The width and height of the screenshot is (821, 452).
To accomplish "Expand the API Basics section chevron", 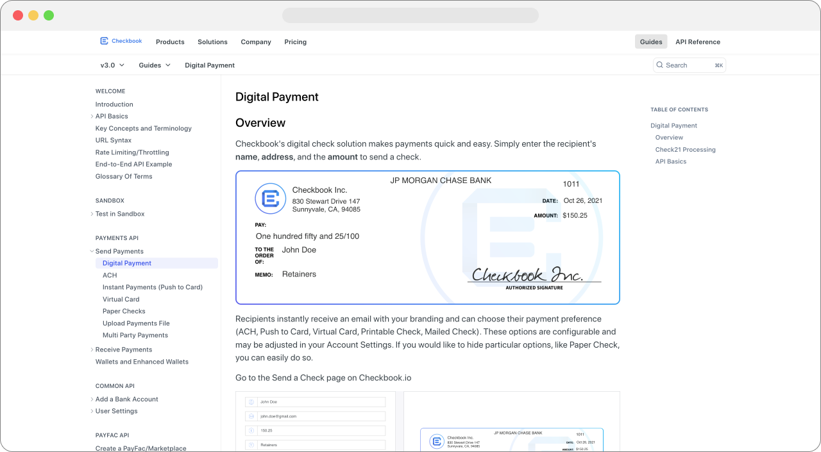I will [x=92, y=117].
